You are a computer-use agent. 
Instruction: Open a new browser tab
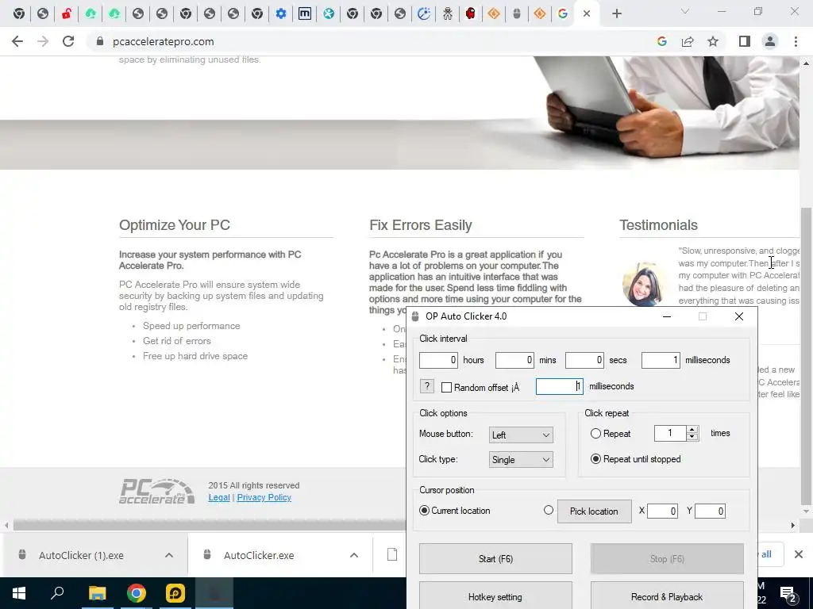pyautogui.click(x=616, y=14)
